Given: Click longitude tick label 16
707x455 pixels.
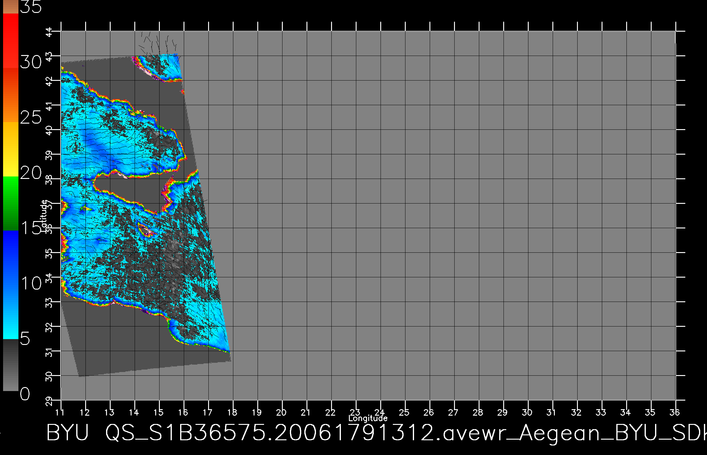Looking at the screenshot, I should 183,412.
